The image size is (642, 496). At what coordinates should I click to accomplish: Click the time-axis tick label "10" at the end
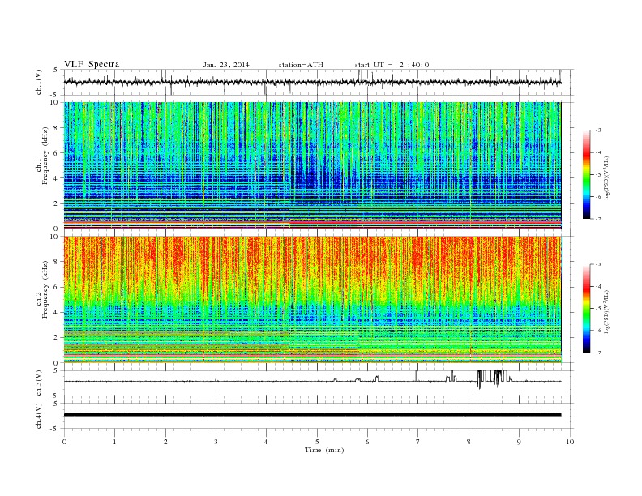(x=570, y=442)
